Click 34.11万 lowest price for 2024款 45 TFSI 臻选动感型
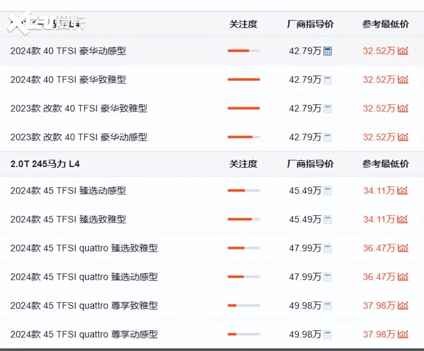Screen dimensions: 424x351 tap(379, 191)
